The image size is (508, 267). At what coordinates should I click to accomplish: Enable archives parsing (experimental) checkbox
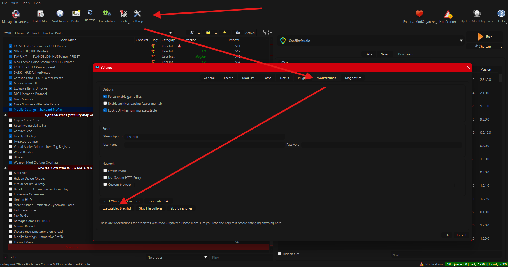105,103
